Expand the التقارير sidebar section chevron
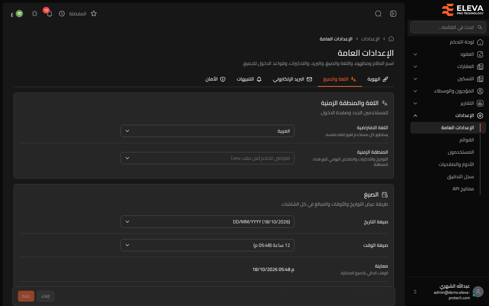This screenshot has width=489, height=306. pos(415,103)
